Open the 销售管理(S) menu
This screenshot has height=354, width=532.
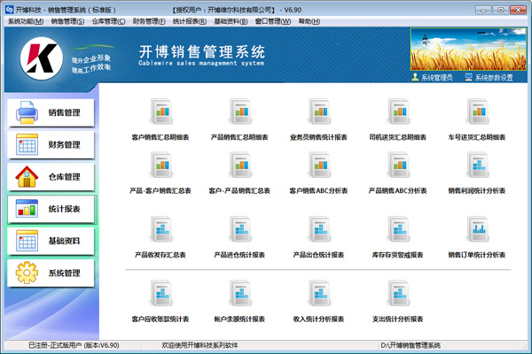pyautogui.click(x=67, y=21)
